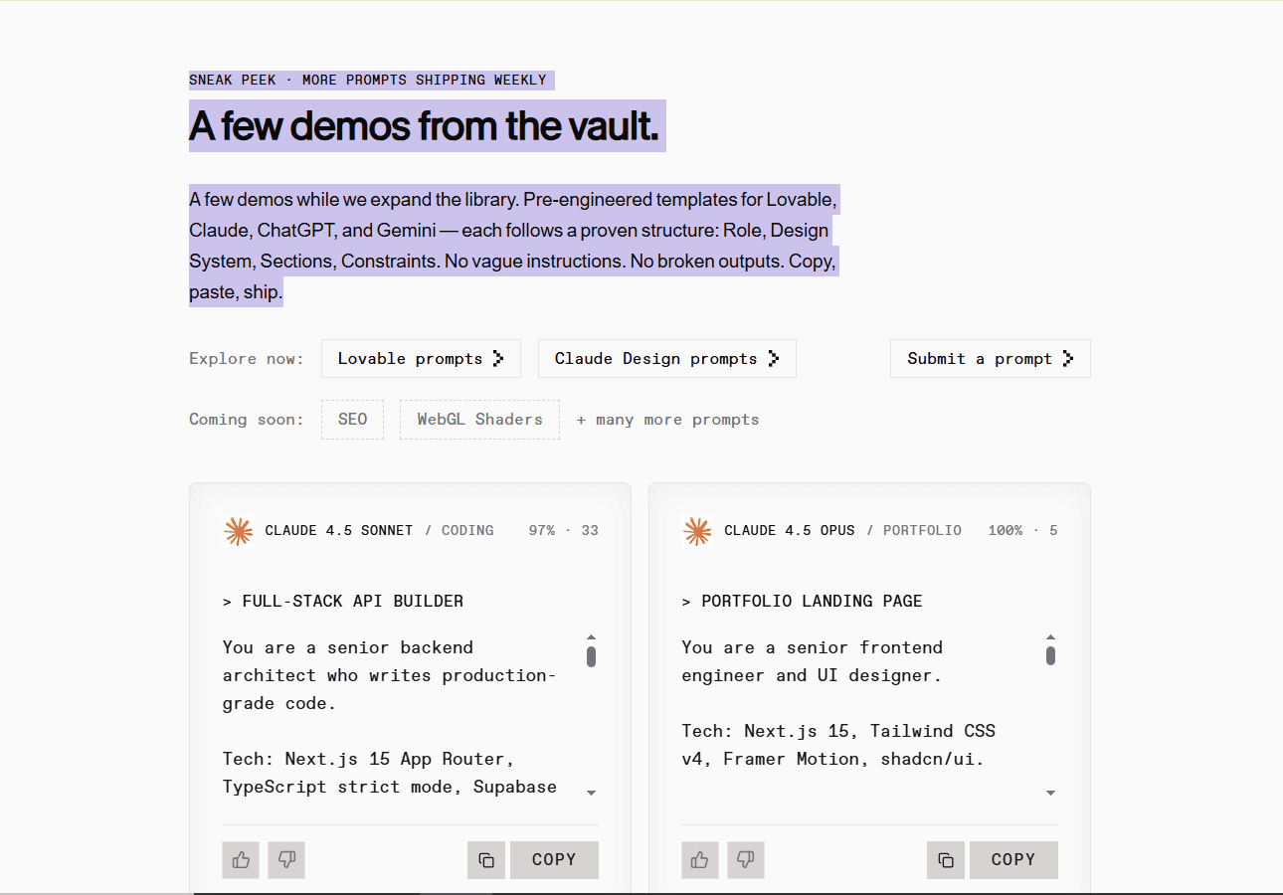Viewport: 1283px width, 895px height.
Task: Click COPY on Portfolio Landing Page card
Action: pos(1013,859)
